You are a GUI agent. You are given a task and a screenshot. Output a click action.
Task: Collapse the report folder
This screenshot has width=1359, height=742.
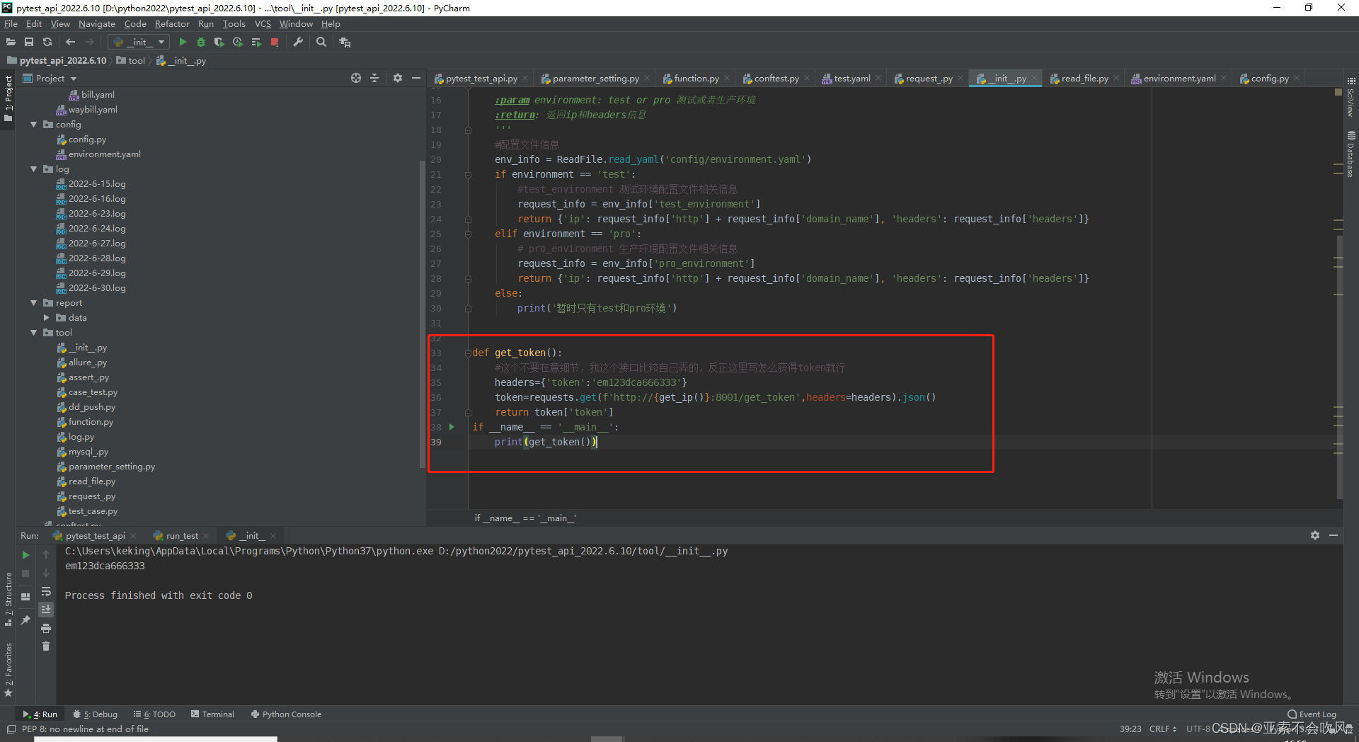(33, 303)
